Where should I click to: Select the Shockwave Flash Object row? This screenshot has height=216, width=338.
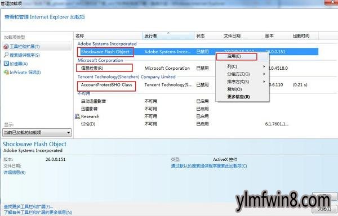[x=197, y=52]
